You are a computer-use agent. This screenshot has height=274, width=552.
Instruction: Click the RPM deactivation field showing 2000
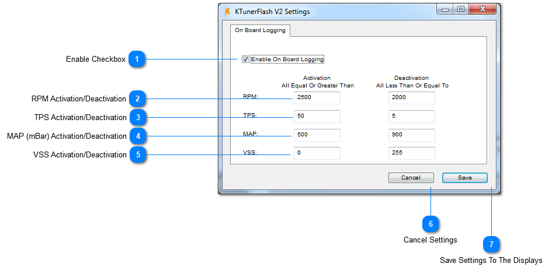coord(412,98)
